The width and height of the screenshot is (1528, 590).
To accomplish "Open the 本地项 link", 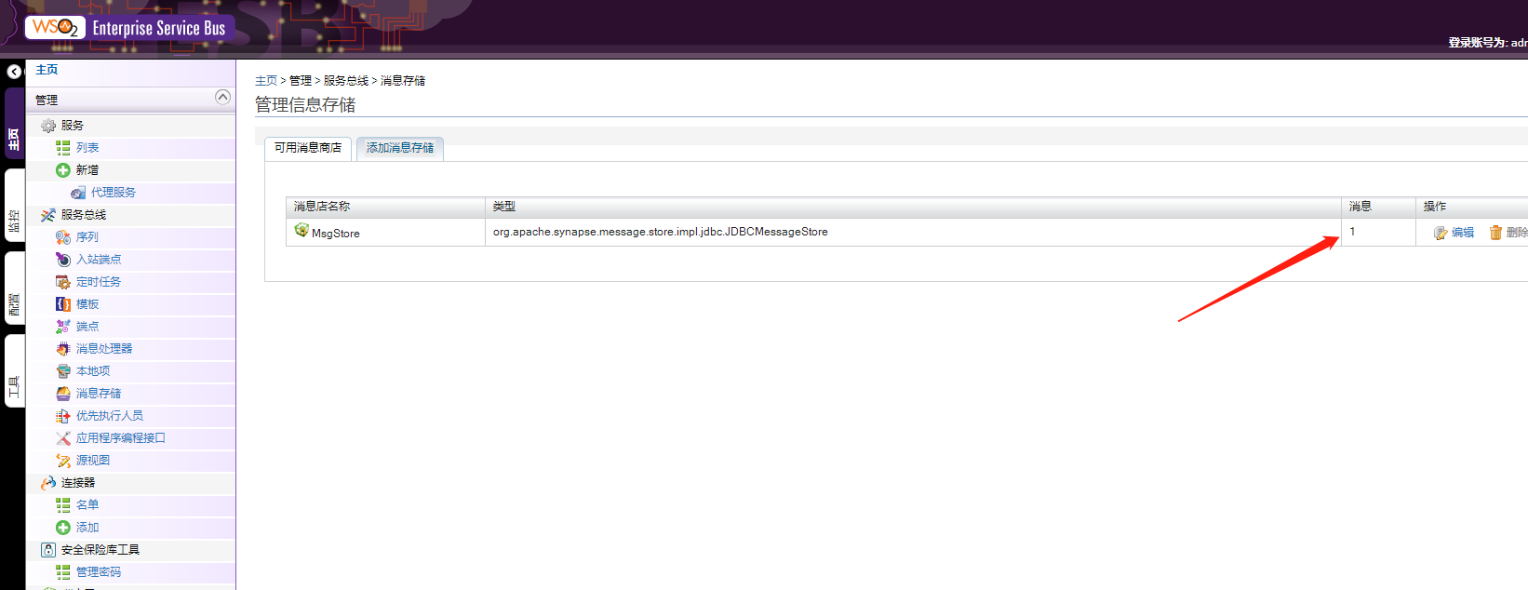I will pyautogui.click(x=93, y=371).
